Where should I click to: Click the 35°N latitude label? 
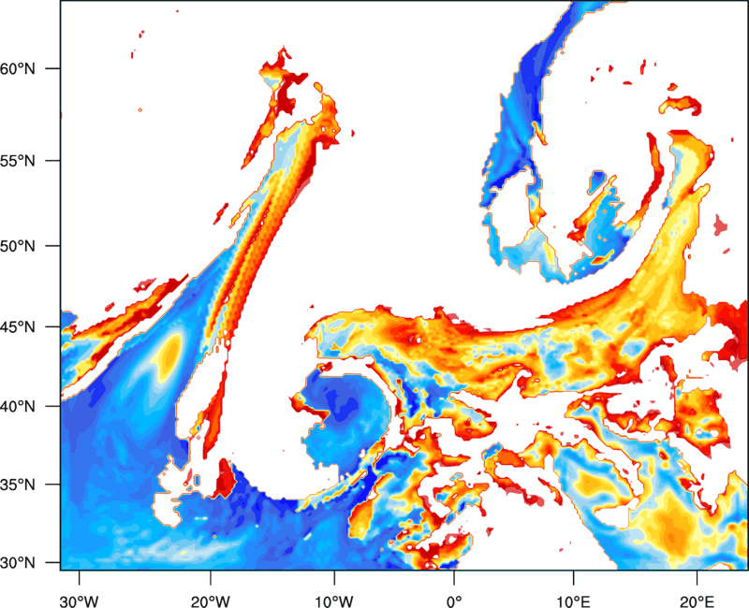(18, 485)
